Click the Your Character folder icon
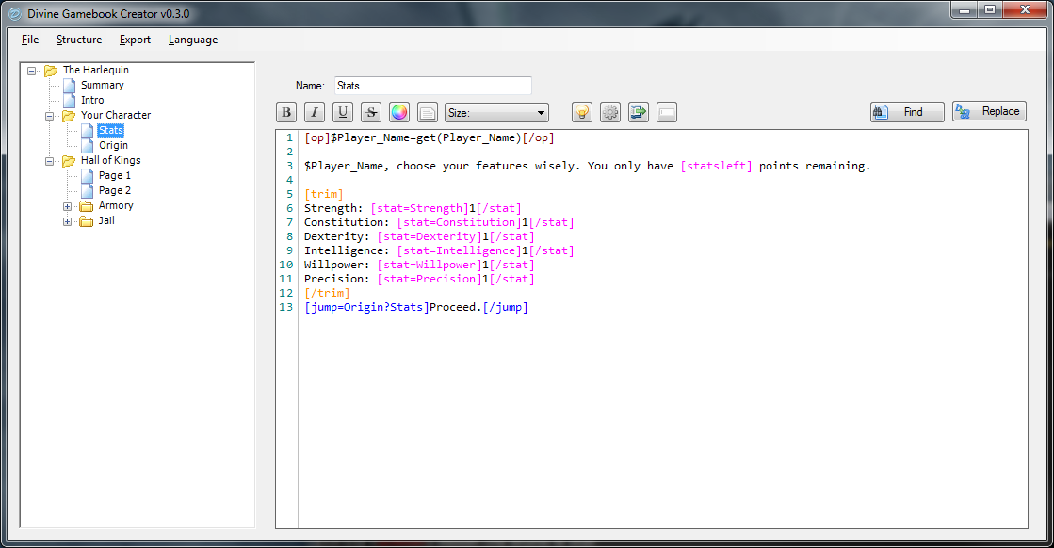Screen dimensions: 1054x548 coord(69,116)
